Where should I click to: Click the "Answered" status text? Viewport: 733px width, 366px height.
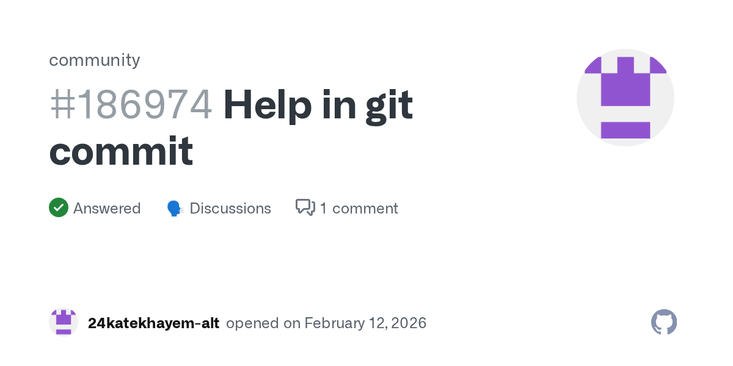tap(107, 209)
